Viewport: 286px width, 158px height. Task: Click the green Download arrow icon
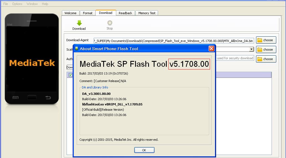tap(79, 23)
